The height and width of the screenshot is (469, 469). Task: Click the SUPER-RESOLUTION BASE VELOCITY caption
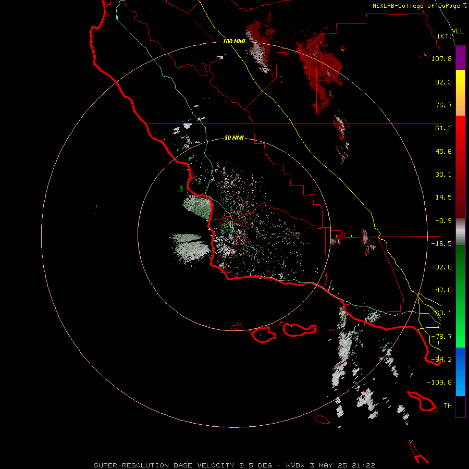(x=165, y=465)
